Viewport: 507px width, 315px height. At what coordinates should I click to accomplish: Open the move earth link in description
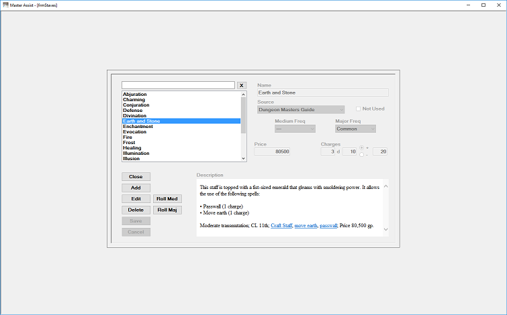(306, 226)
